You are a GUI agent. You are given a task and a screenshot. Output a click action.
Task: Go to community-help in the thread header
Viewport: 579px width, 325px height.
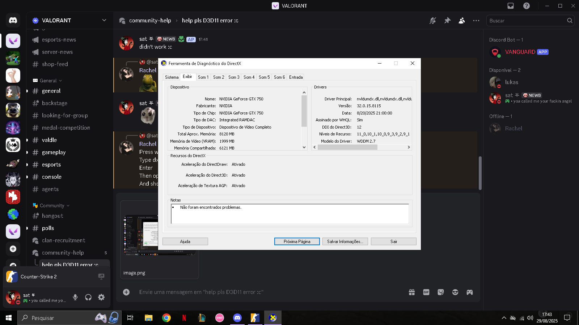pyautogui.click(x=150, y=21)
